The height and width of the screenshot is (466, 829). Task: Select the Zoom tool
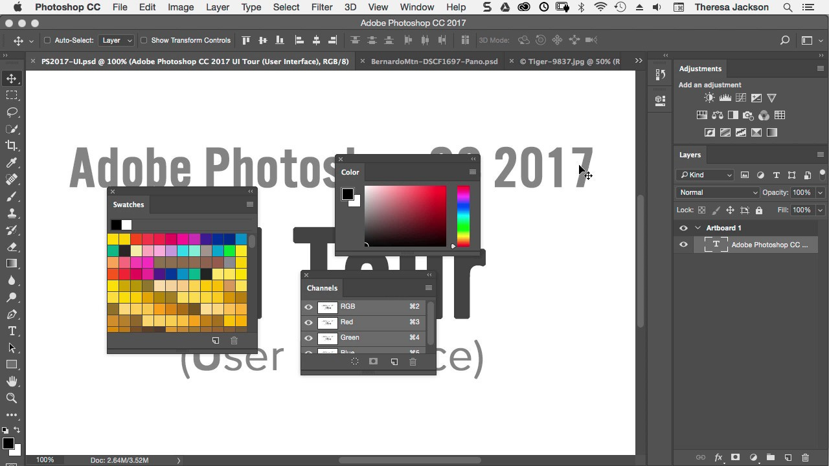point(12,398)
